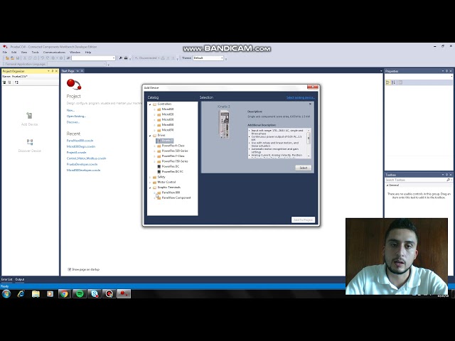Viewport: 455px width, 341px height.
Task: Open Windows Explorer from the taskbar
Action: pos(36,293)
